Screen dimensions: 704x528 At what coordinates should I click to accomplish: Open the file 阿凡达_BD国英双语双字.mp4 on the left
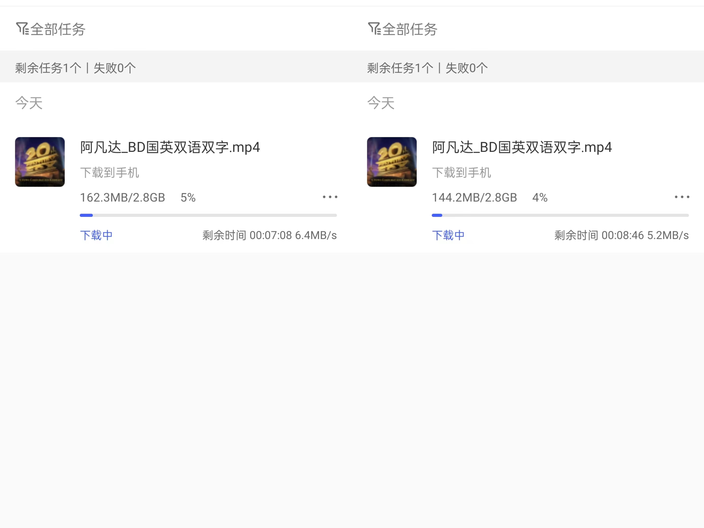pyautogui.click(x=170, y=147)
